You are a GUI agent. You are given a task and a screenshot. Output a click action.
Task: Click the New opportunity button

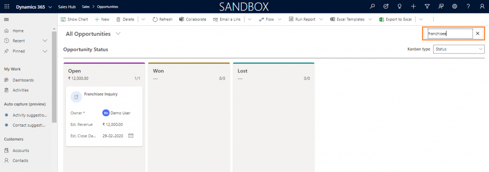102,19
